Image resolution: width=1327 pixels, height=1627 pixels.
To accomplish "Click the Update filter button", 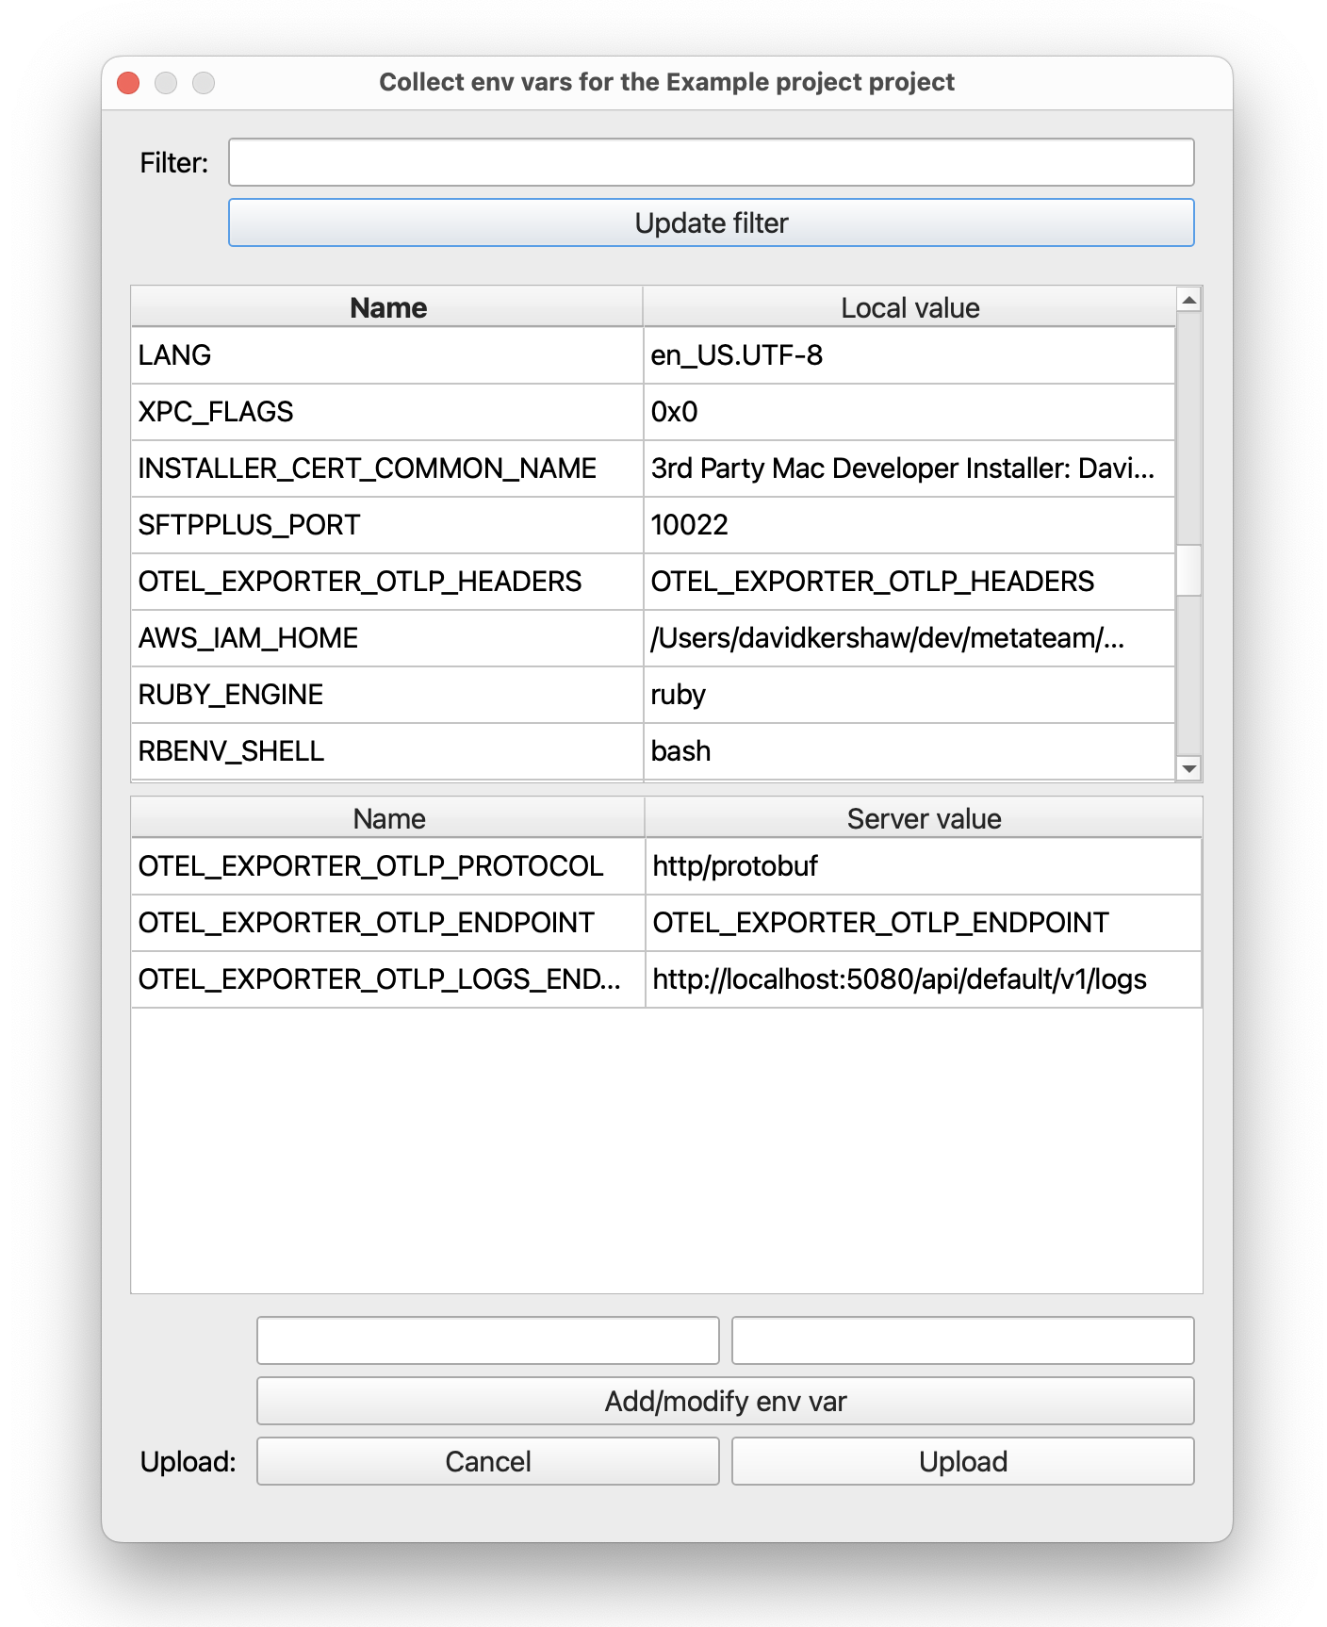I will coord(711,223).
